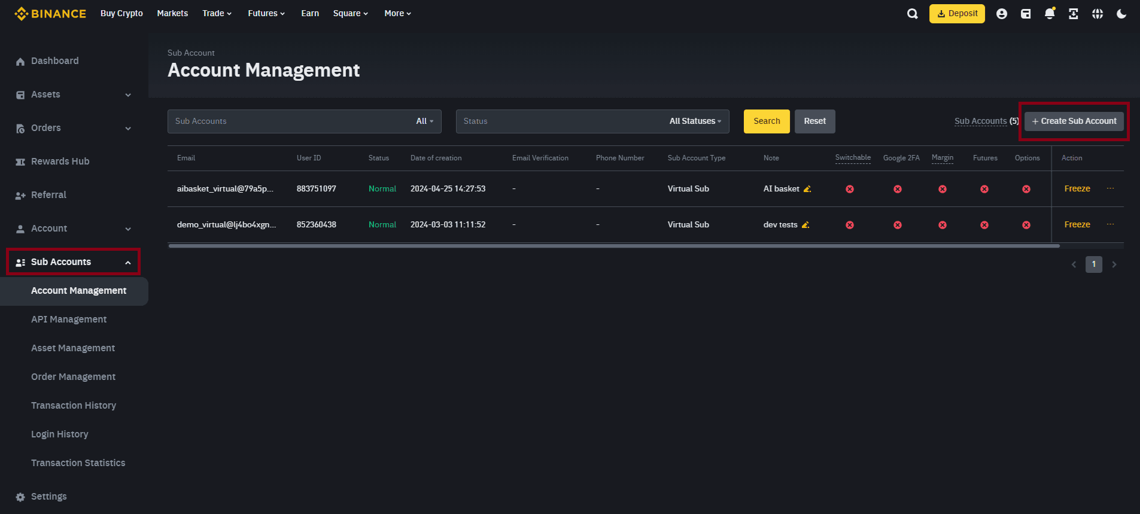Open Markets in top navigation
The image size is (1140, 514).
pyautogui.click(x=172, y=13)
